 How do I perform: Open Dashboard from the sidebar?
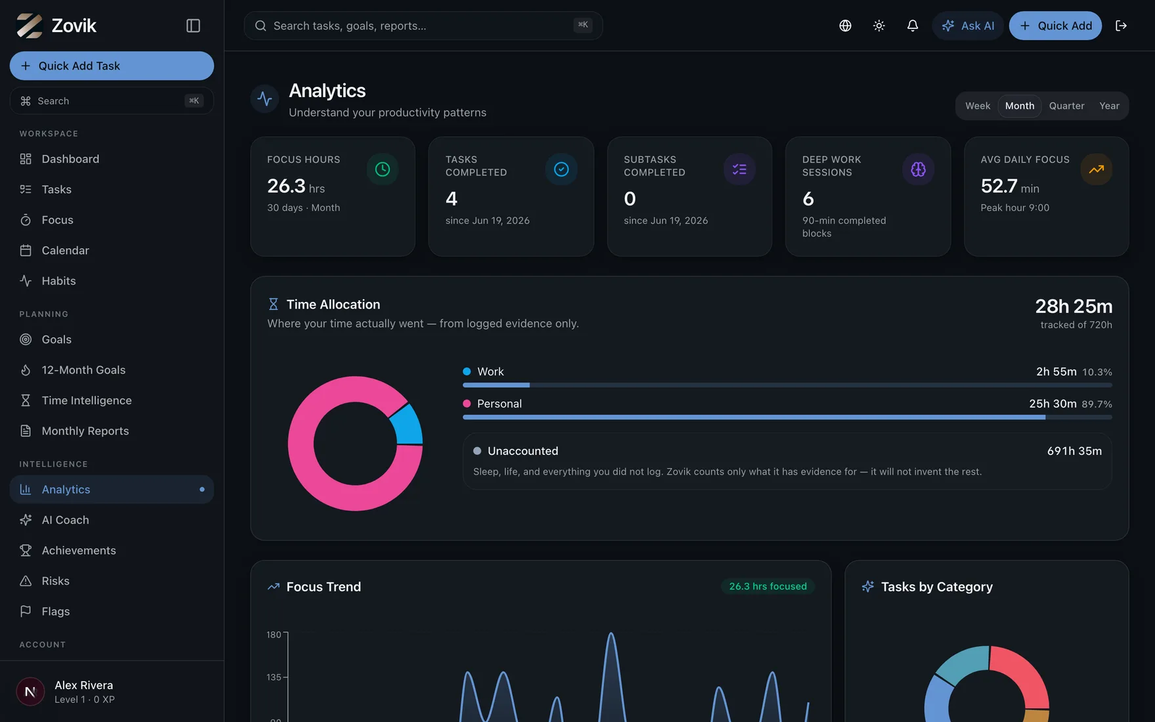112,159
